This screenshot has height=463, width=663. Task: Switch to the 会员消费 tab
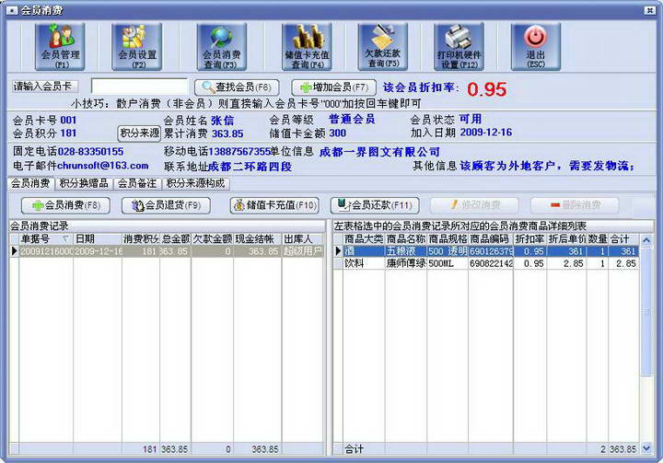(30, 183)
